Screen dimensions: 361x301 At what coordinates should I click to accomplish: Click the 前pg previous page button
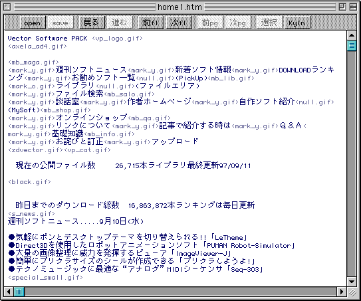[210, 23]
